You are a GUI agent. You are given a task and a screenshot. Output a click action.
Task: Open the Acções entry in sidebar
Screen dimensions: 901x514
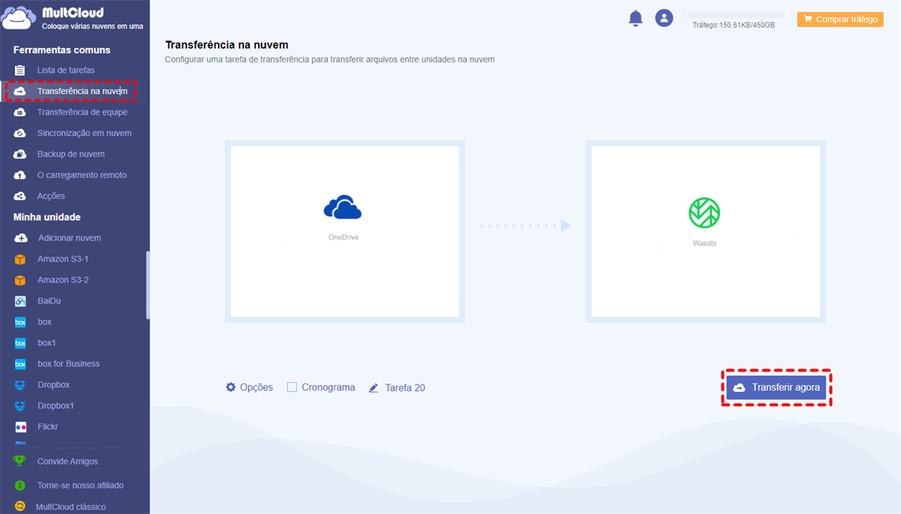tap(51, 196)
